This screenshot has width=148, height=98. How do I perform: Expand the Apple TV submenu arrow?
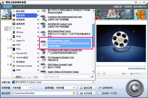coord(38,41)
